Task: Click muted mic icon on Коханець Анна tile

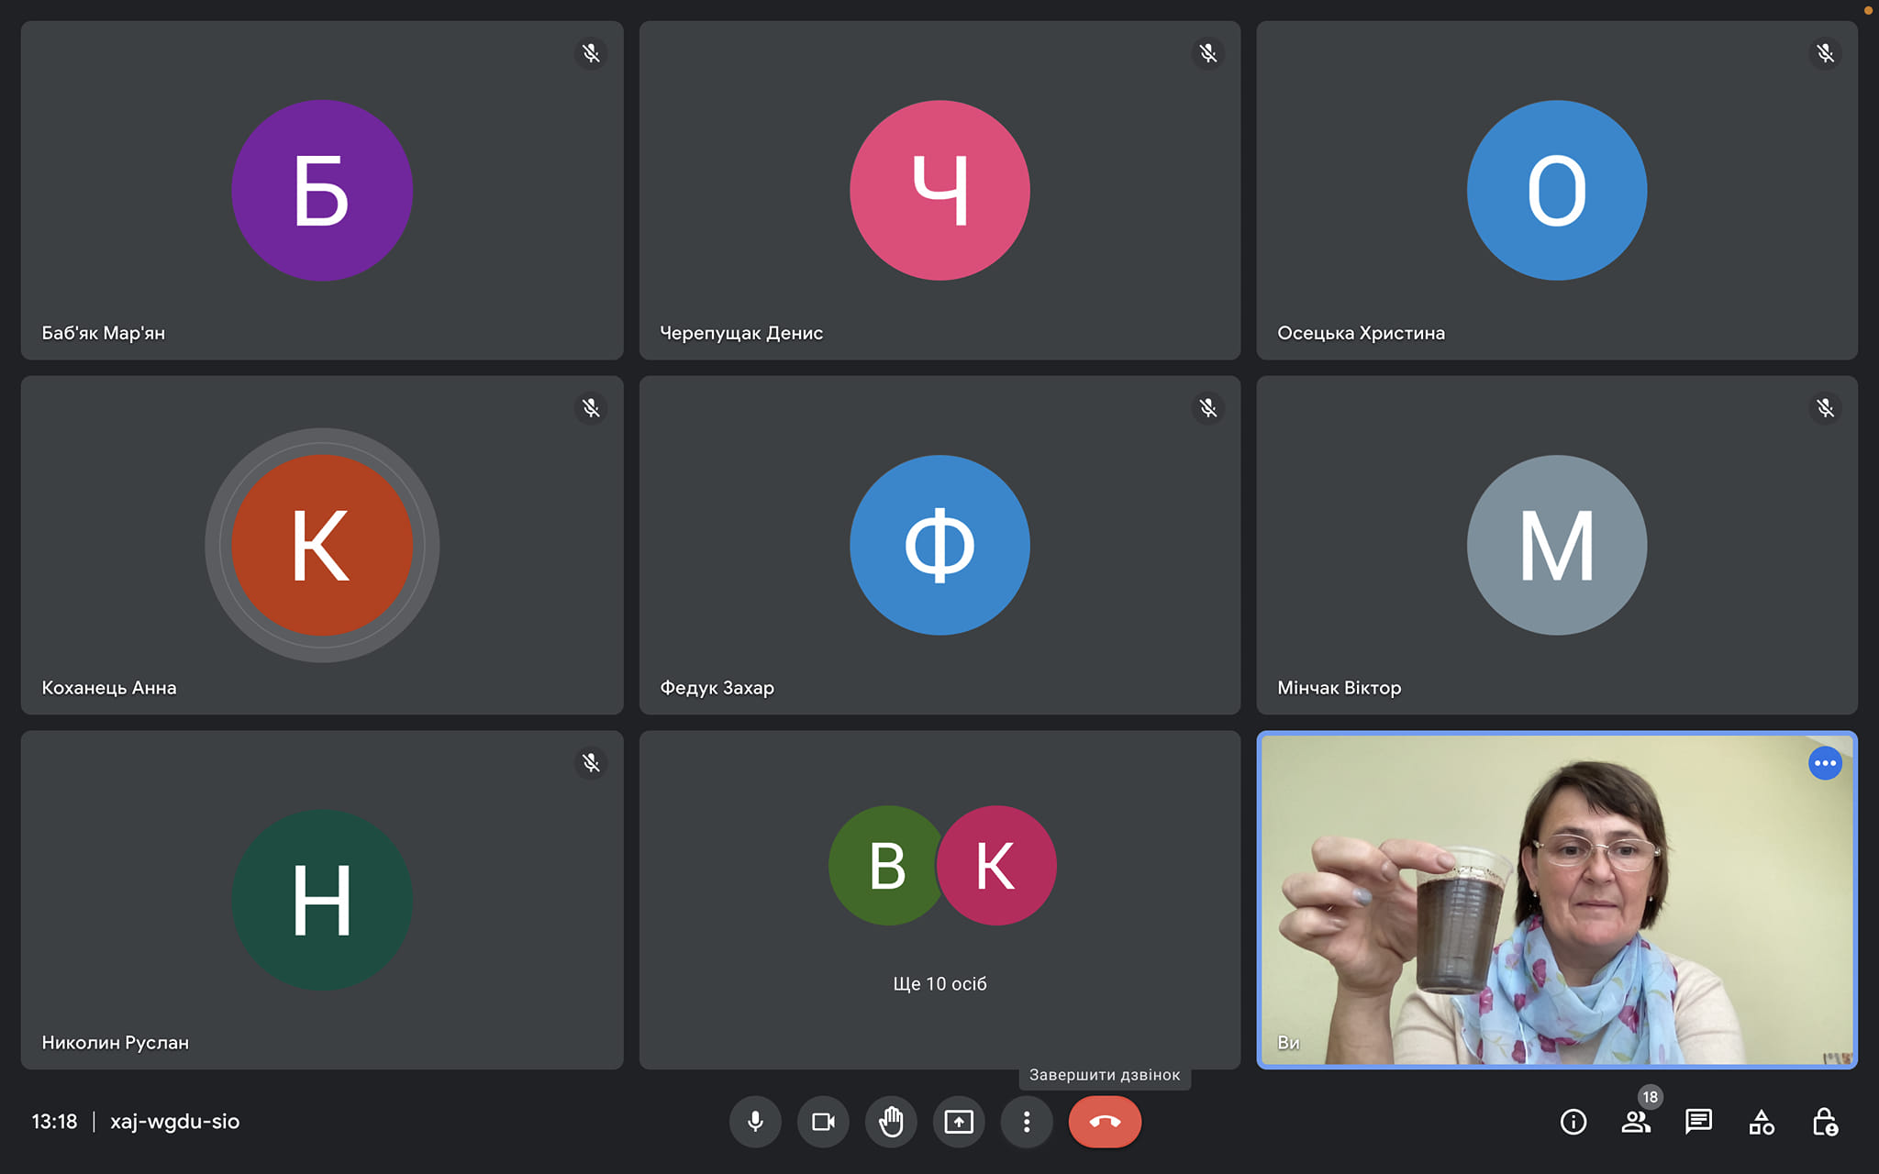Action: pyautogui.click(x=591, y=407)
